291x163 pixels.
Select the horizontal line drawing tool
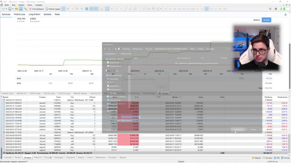121,9
